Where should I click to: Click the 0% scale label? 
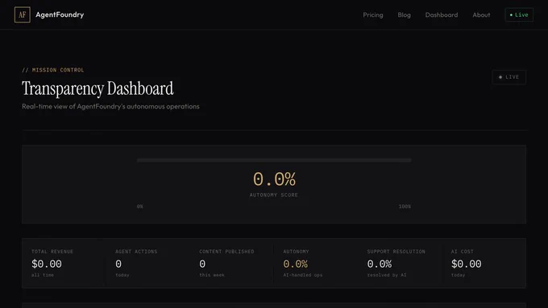139,207
